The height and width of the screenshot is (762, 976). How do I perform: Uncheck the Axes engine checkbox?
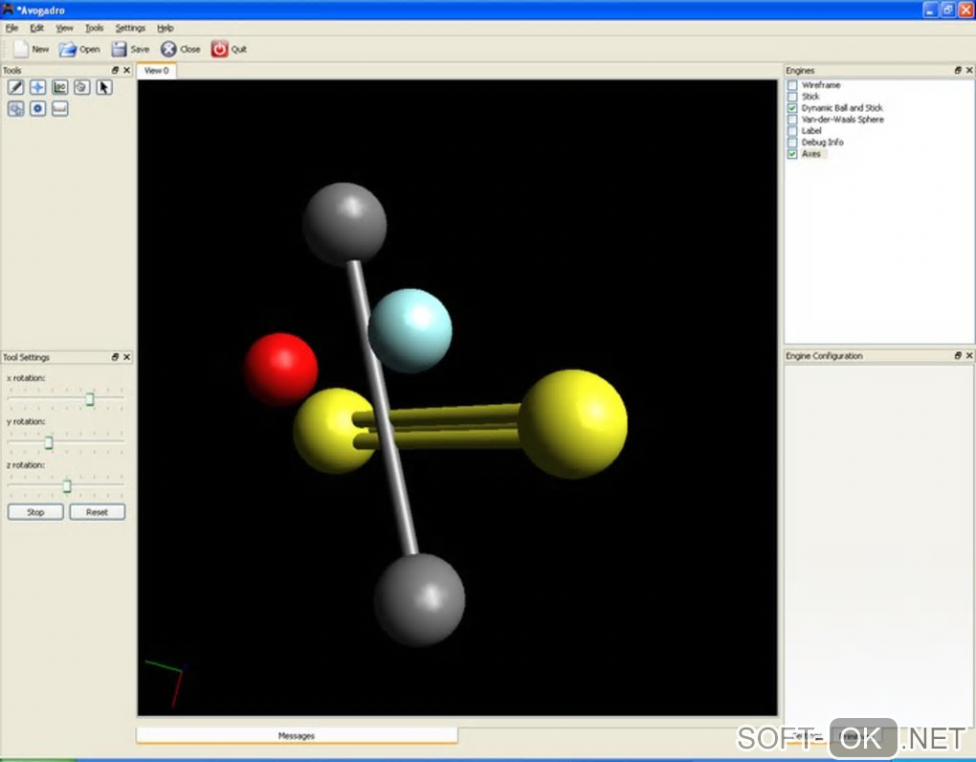[792, 154]
